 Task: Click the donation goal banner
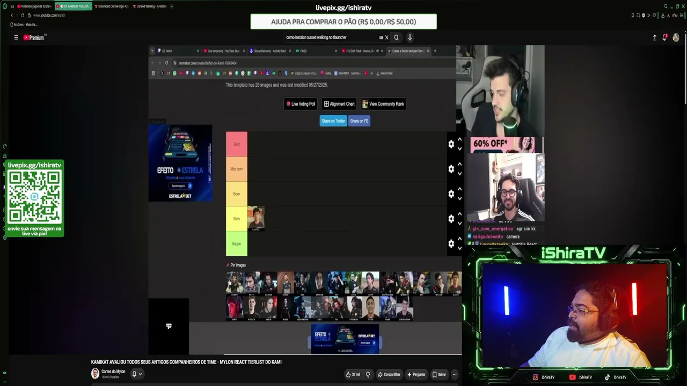343,22
